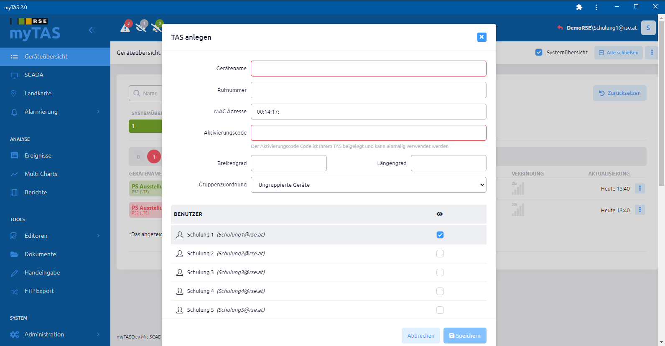Click the green Systemübersicht bar showing 1
The image size is (665, 346).
[145, 126]
